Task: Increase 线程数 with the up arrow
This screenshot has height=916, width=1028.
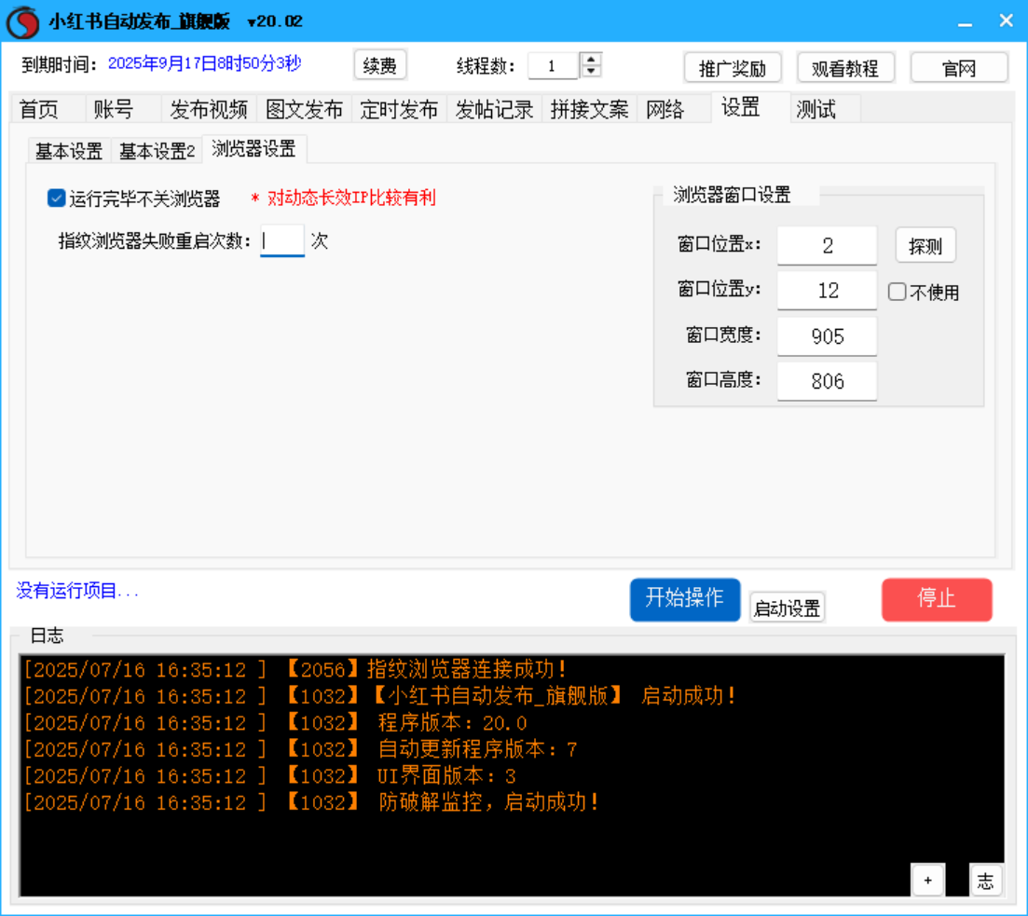Action: click(x=591, y=59)
